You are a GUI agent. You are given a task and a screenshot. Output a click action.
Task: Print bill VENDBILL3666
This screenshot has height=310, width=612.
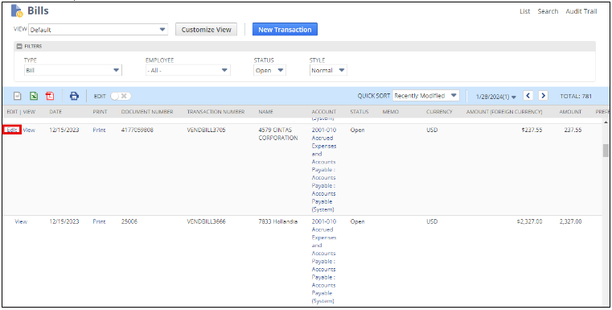click(x=99, y=221)
